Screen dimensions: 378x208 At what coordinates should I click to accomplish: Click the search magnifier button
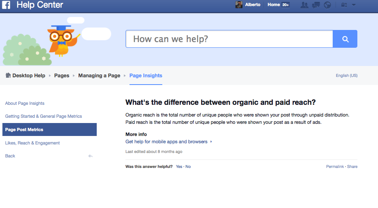pyautogui.click(x=345, y=39)
